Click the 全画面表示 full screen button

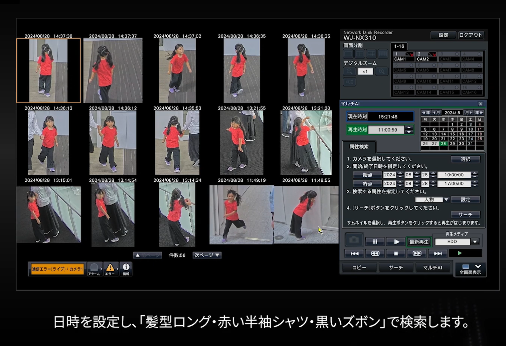(x=470, y=269)
